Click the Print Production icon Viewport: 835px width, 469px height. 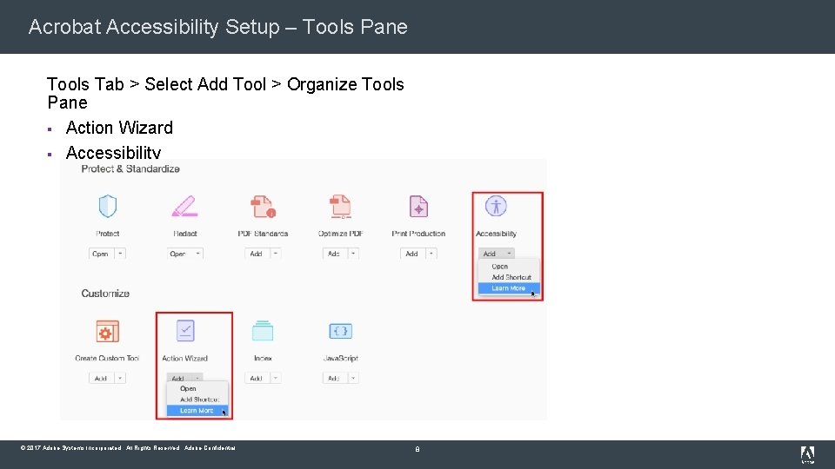tap(418, 207)
